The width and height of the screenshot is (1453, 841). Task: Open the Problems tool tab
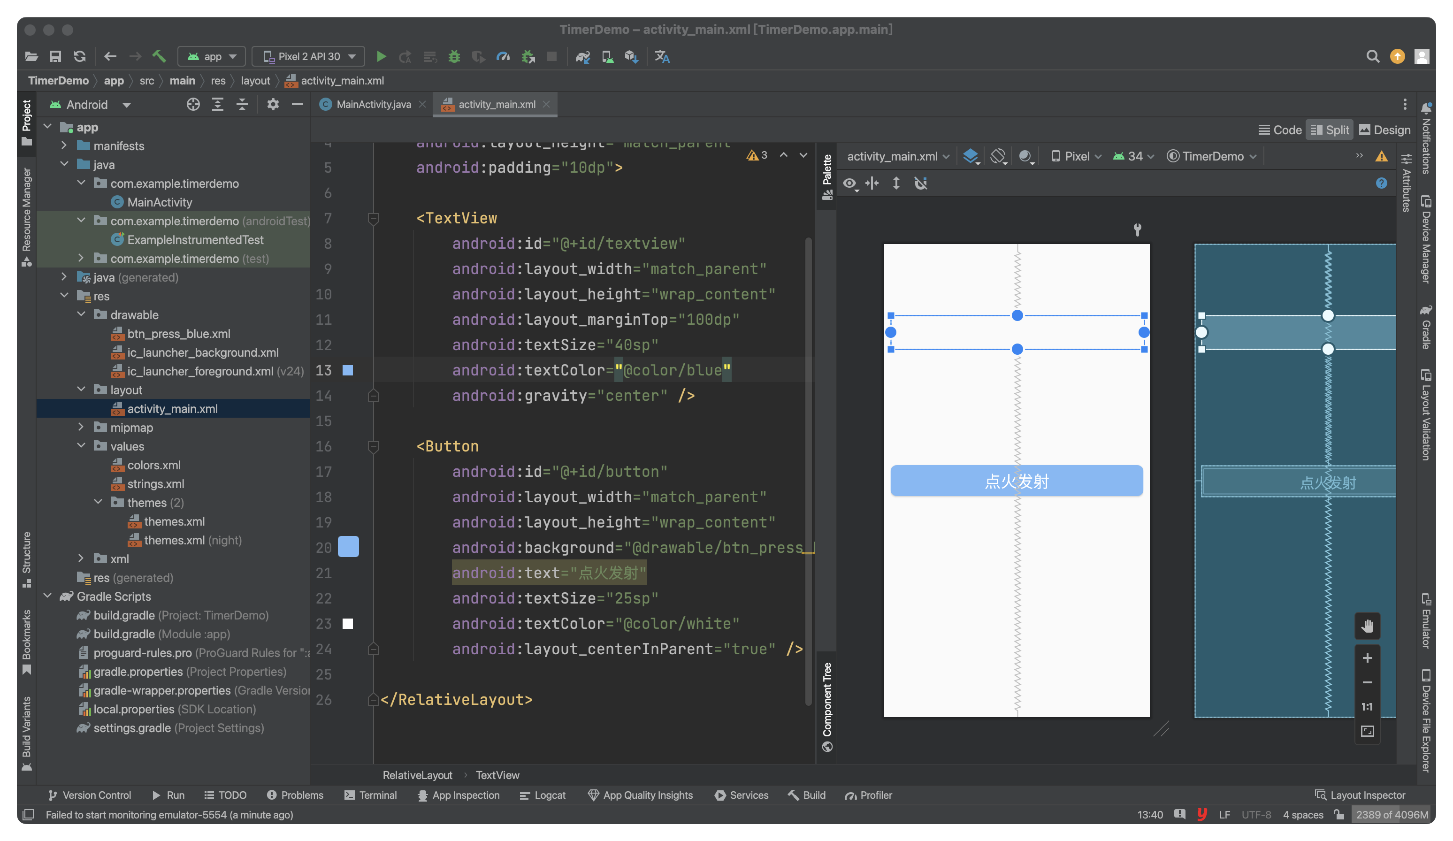point(295,795)
